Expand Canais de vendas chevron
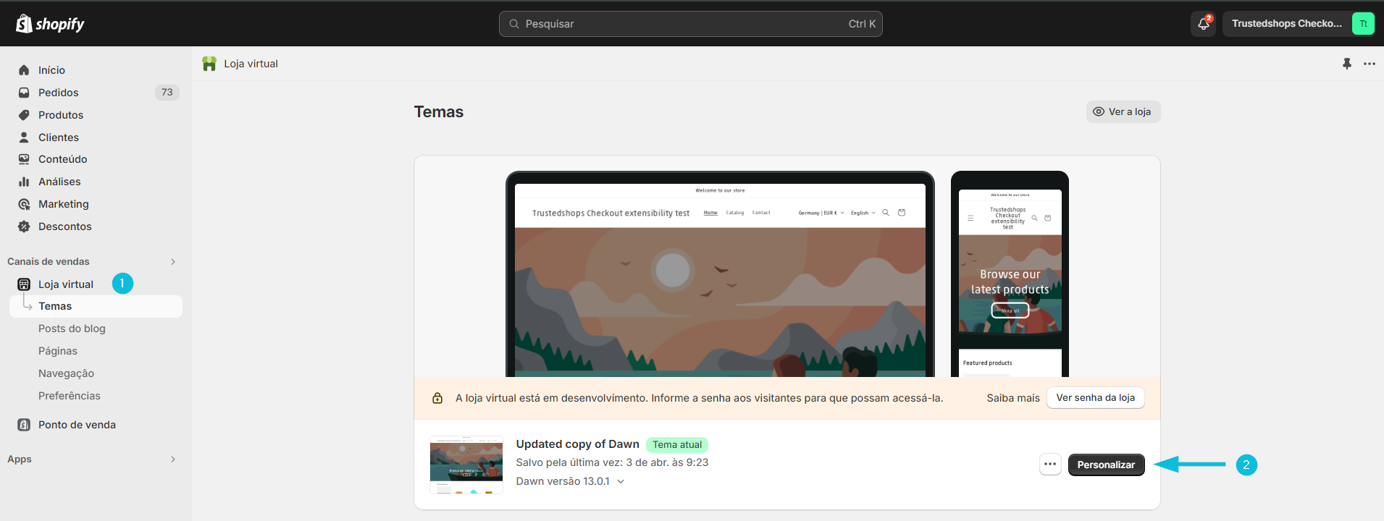 click(173, 262)
